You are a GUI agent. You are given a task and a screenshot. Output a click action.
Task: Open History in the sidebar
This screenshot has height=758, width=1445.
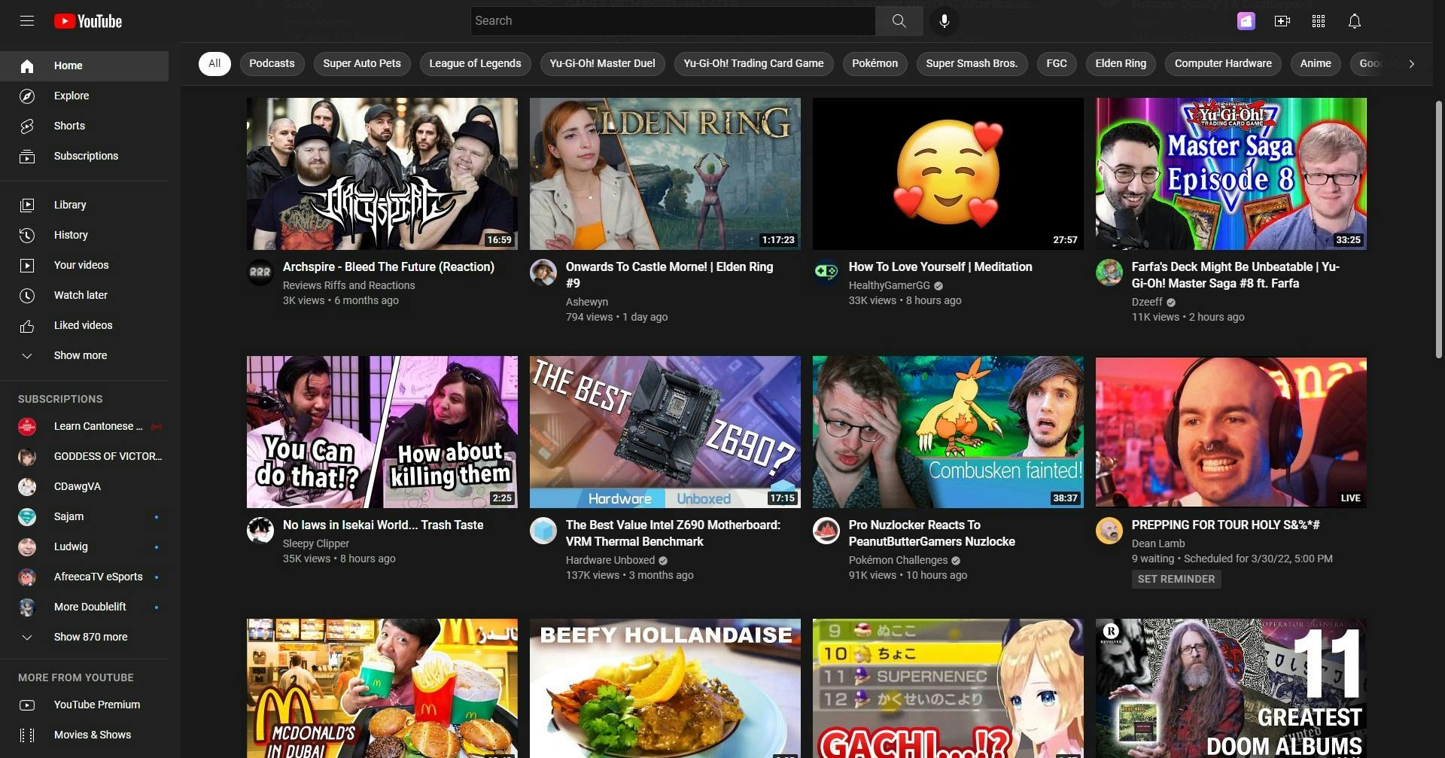point(84,235)
